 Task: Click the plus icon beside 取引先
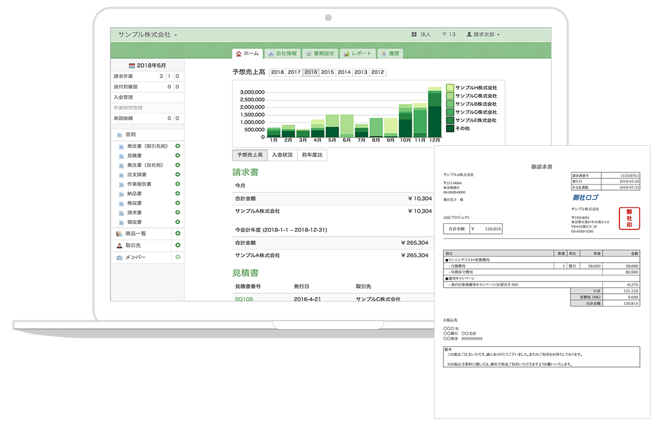pyautogui.click(x=178, y=245)
